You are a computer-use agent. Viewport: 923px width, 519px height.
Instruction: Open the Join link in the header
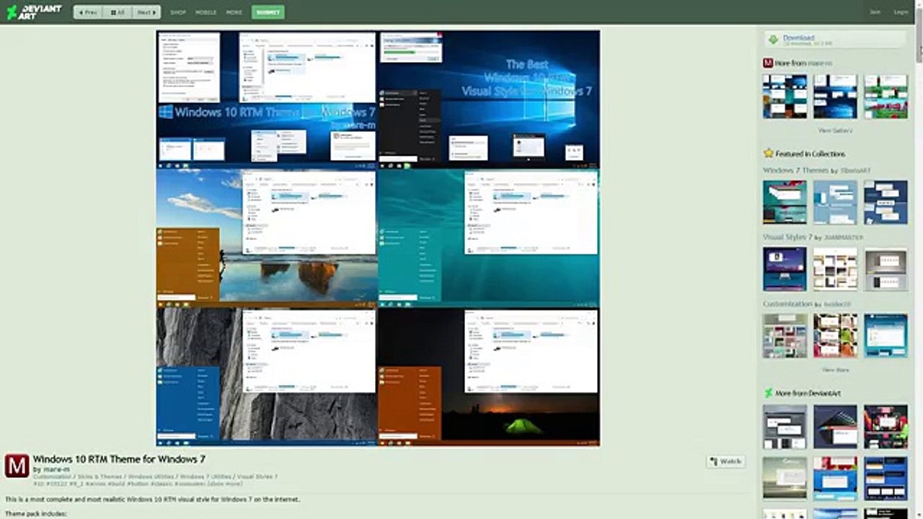tap(875, 12)
